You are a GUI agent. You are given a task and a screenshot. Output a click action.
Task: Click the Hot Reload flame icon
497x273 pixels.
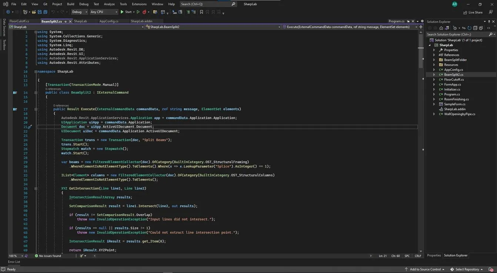pos(144,12)
